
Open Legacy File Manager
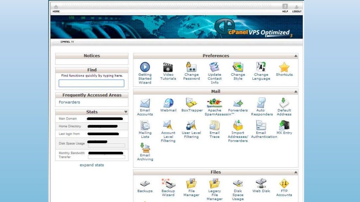(214, 190)
